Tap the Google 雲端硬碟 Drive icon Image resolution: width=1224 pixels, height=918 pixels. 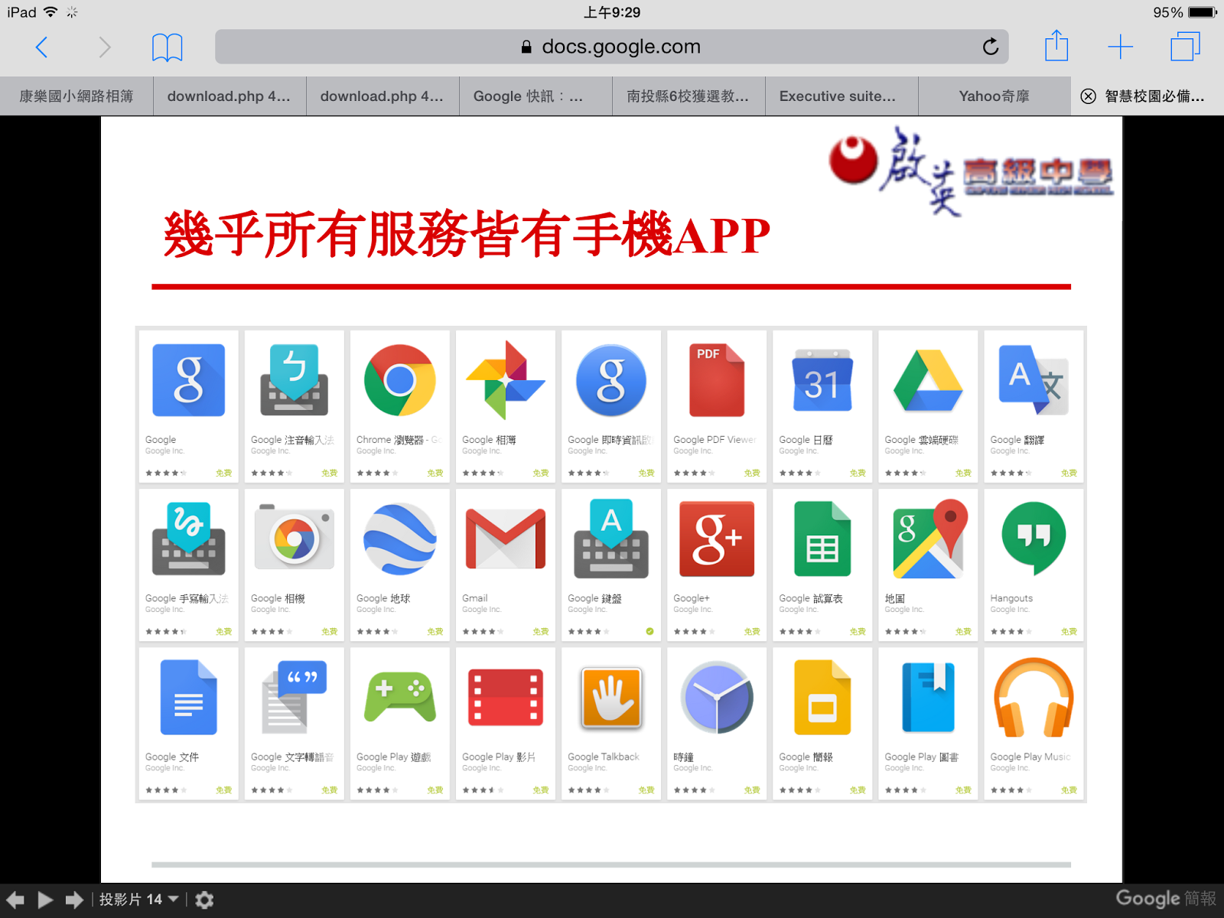click(928, 380)
